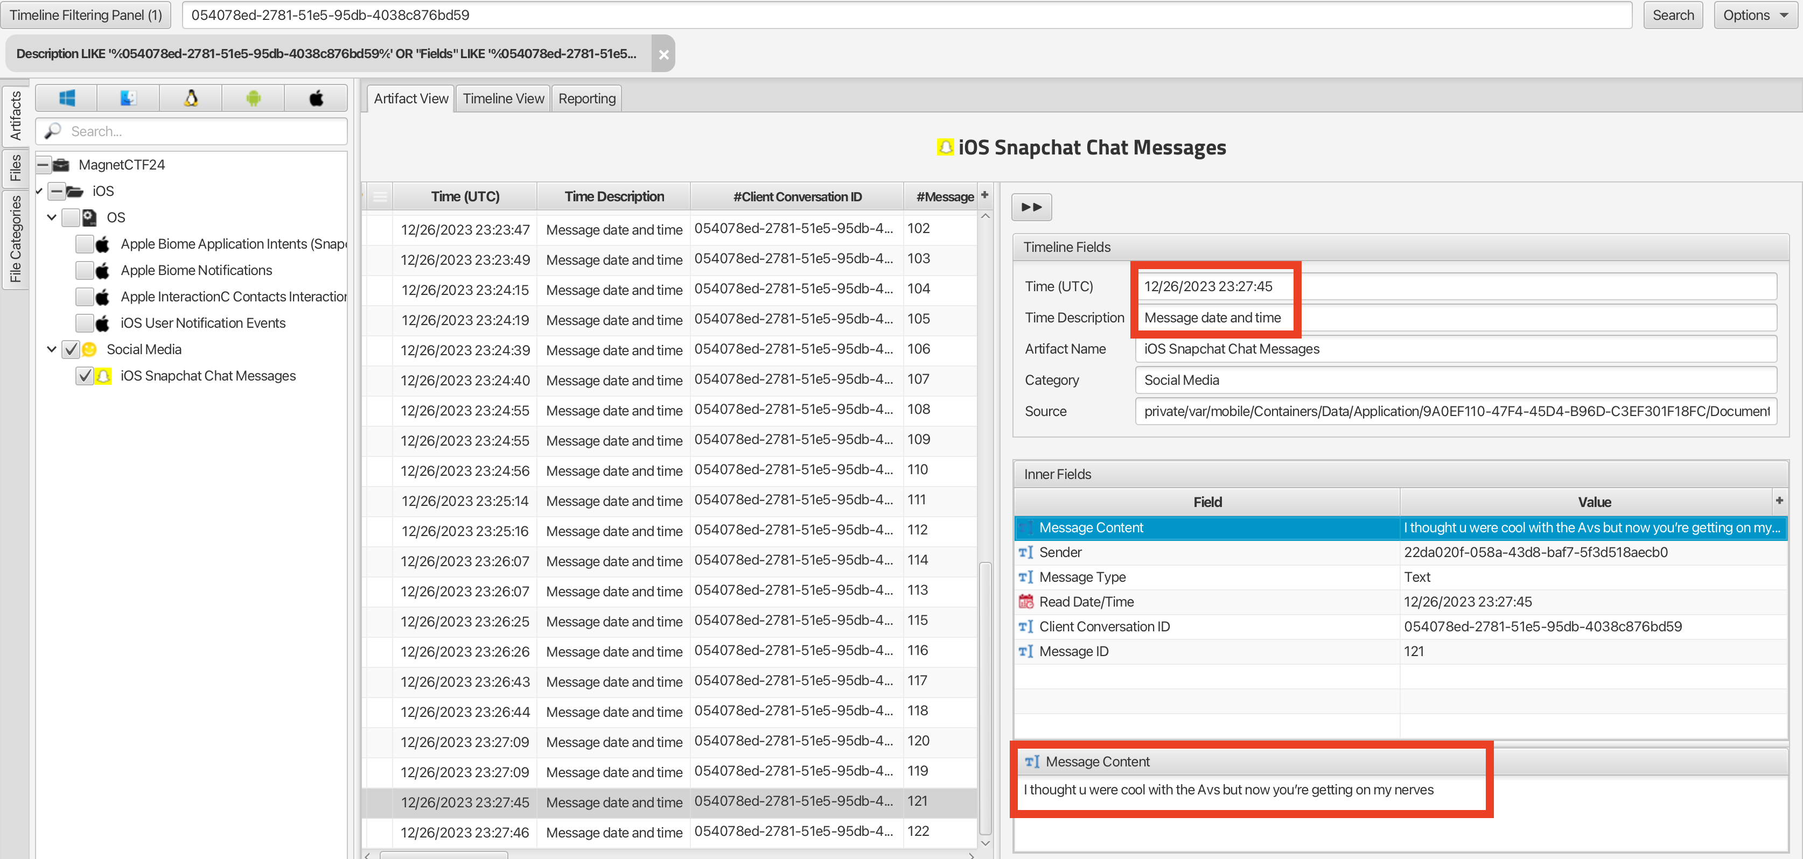Click the Social Media smiley icon
The width and height of the screenshot is (1803, 859).
coord(89,349)
